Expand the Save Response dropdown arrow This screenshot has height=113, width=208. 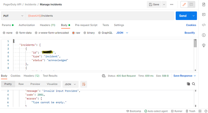pos(195,76)
